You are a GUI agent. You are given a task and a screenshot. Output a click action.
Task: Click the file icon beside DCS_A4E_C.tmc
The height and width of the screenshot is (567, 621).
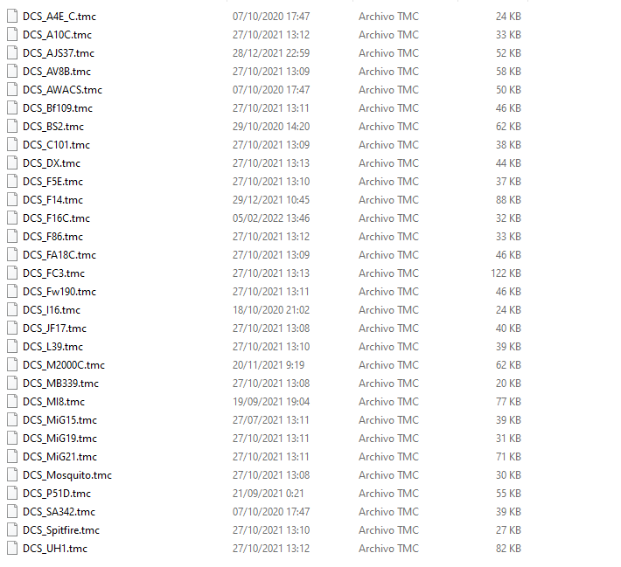tap(12, 17)
